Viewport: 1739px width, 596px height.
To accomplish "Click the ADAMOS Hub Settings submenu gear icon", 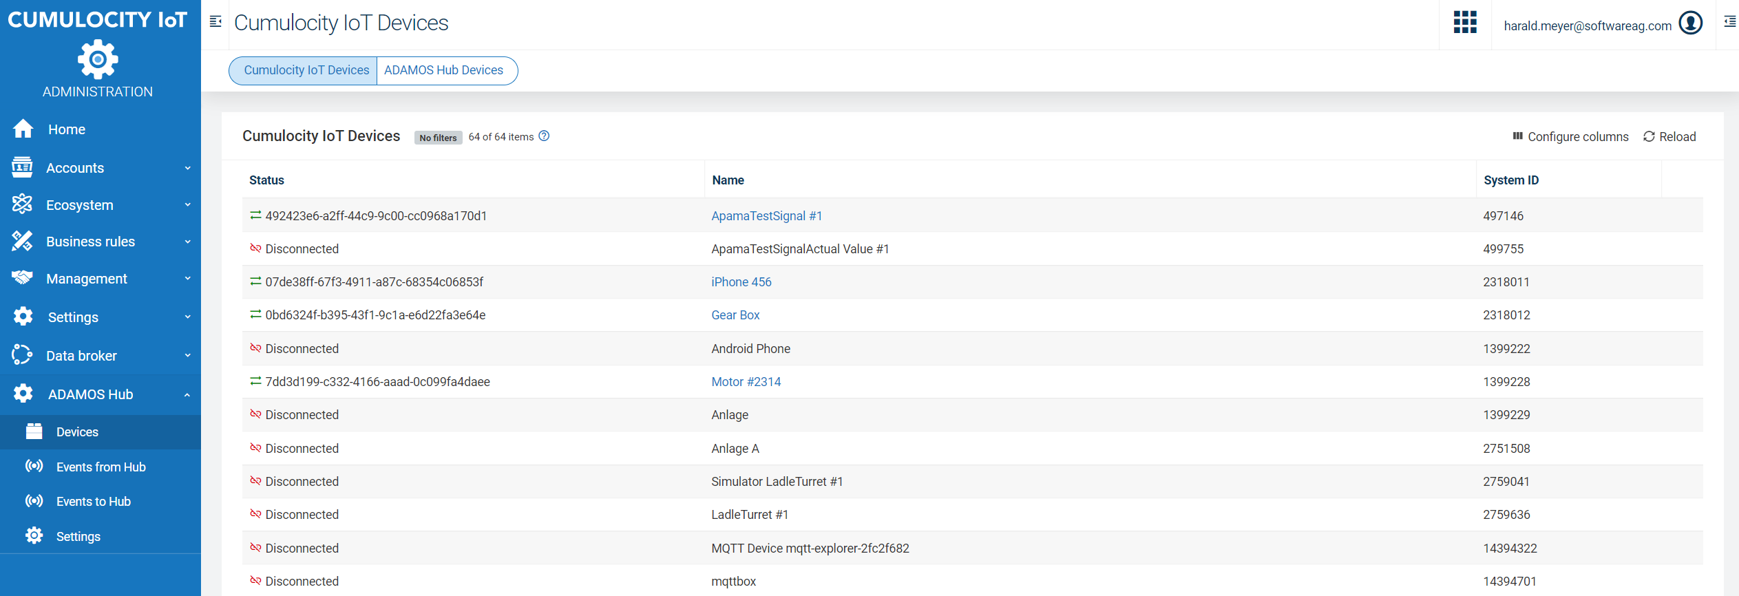I will pyautogui.click(x=34, y=535).
